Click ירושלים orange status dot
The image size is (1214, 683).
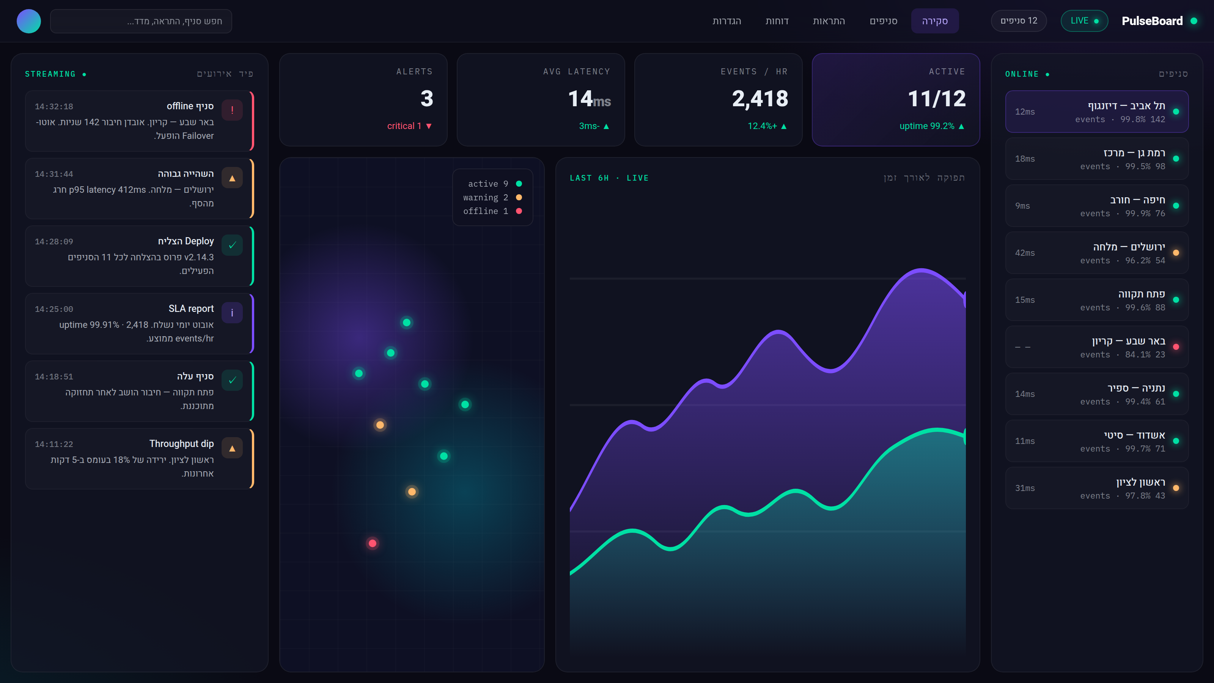coord(1176,253)
